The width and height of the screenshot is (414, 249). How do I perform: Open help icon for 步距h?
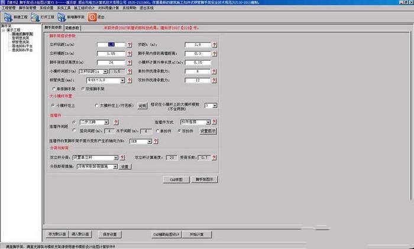[214, 45]
